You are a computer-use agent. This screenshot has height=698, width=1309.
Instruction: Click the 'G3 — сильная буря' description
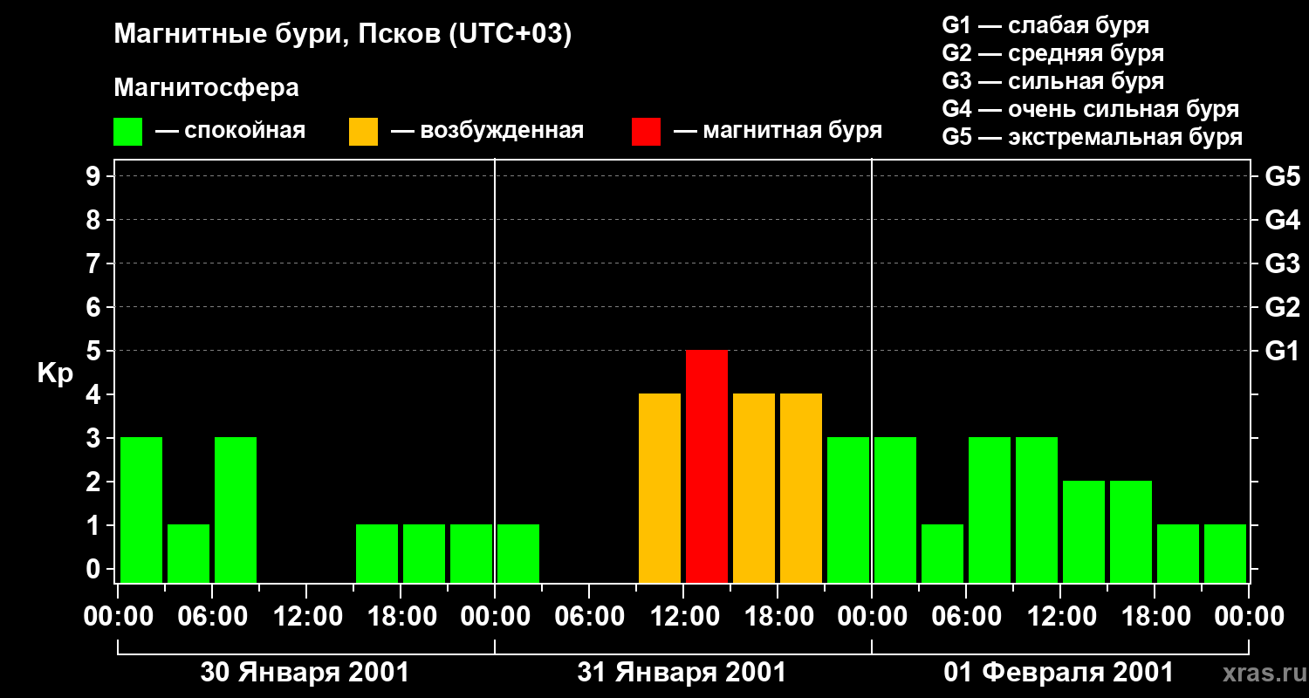pyautogui.click(x=1052, y=81)
